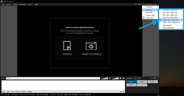184x96 pixels.
Task: Click the VIDEO TUTORIALS label
Action: 92,54
